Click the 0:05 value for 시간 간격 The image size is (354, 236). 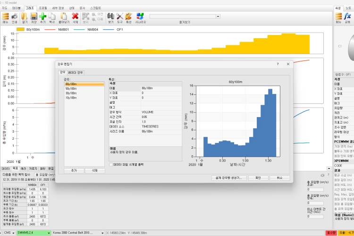pos(161,117)
